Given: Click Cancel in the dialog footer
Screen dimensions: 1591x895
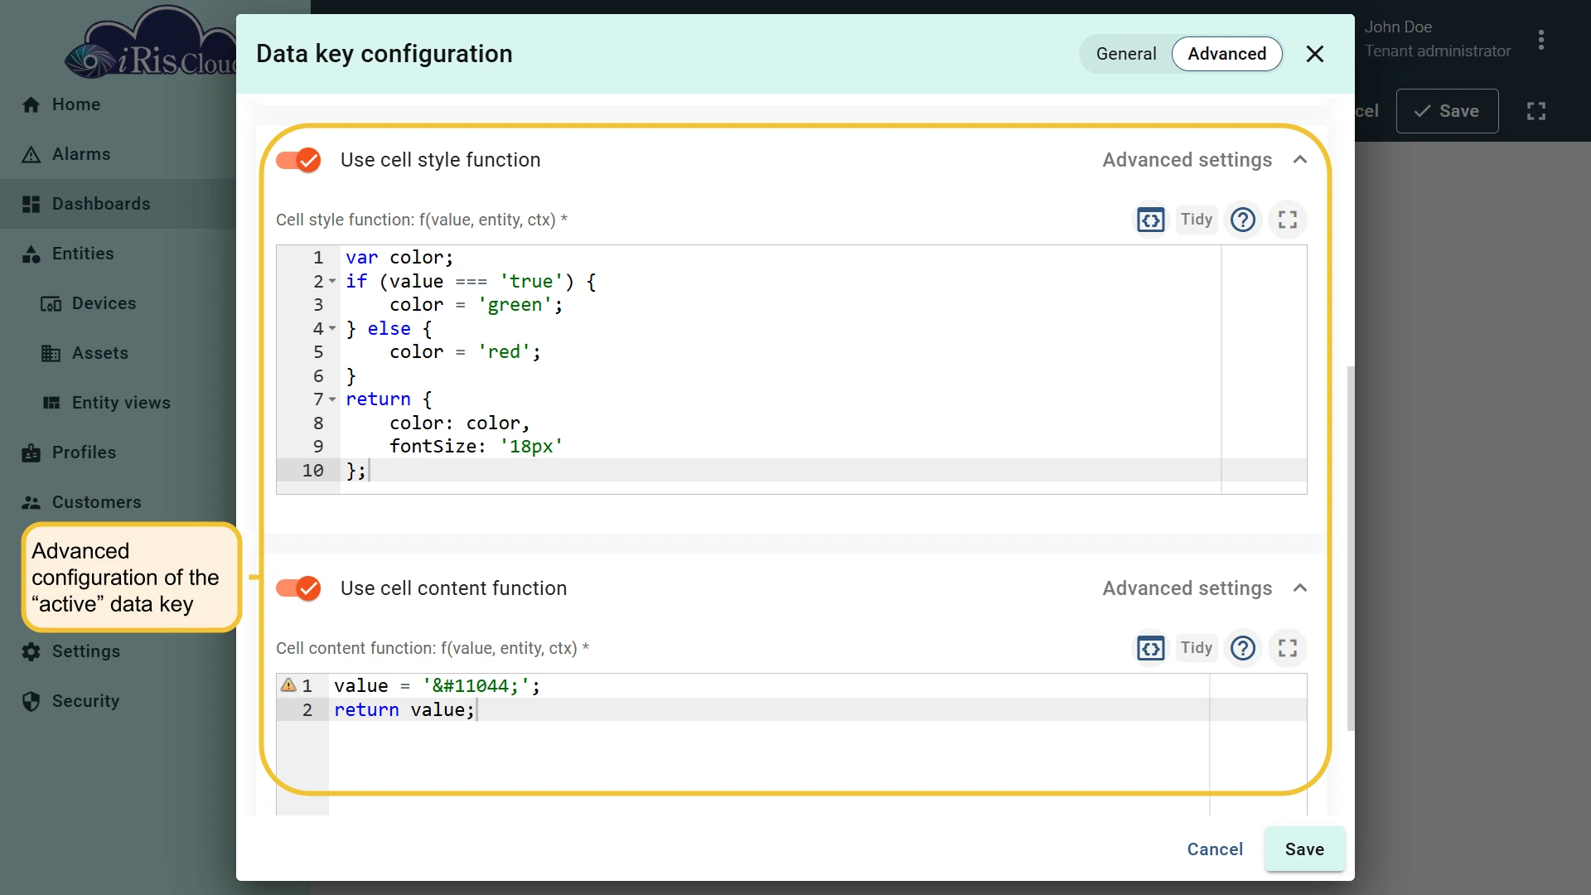Looking at the screenshot, I should click(1215, 849).
